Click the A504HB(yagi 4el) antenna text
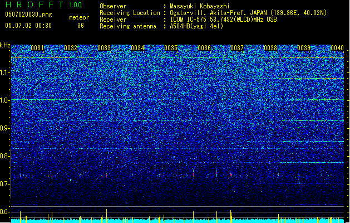The height and width of the screenshot is (223, 350). coord(196,26)
